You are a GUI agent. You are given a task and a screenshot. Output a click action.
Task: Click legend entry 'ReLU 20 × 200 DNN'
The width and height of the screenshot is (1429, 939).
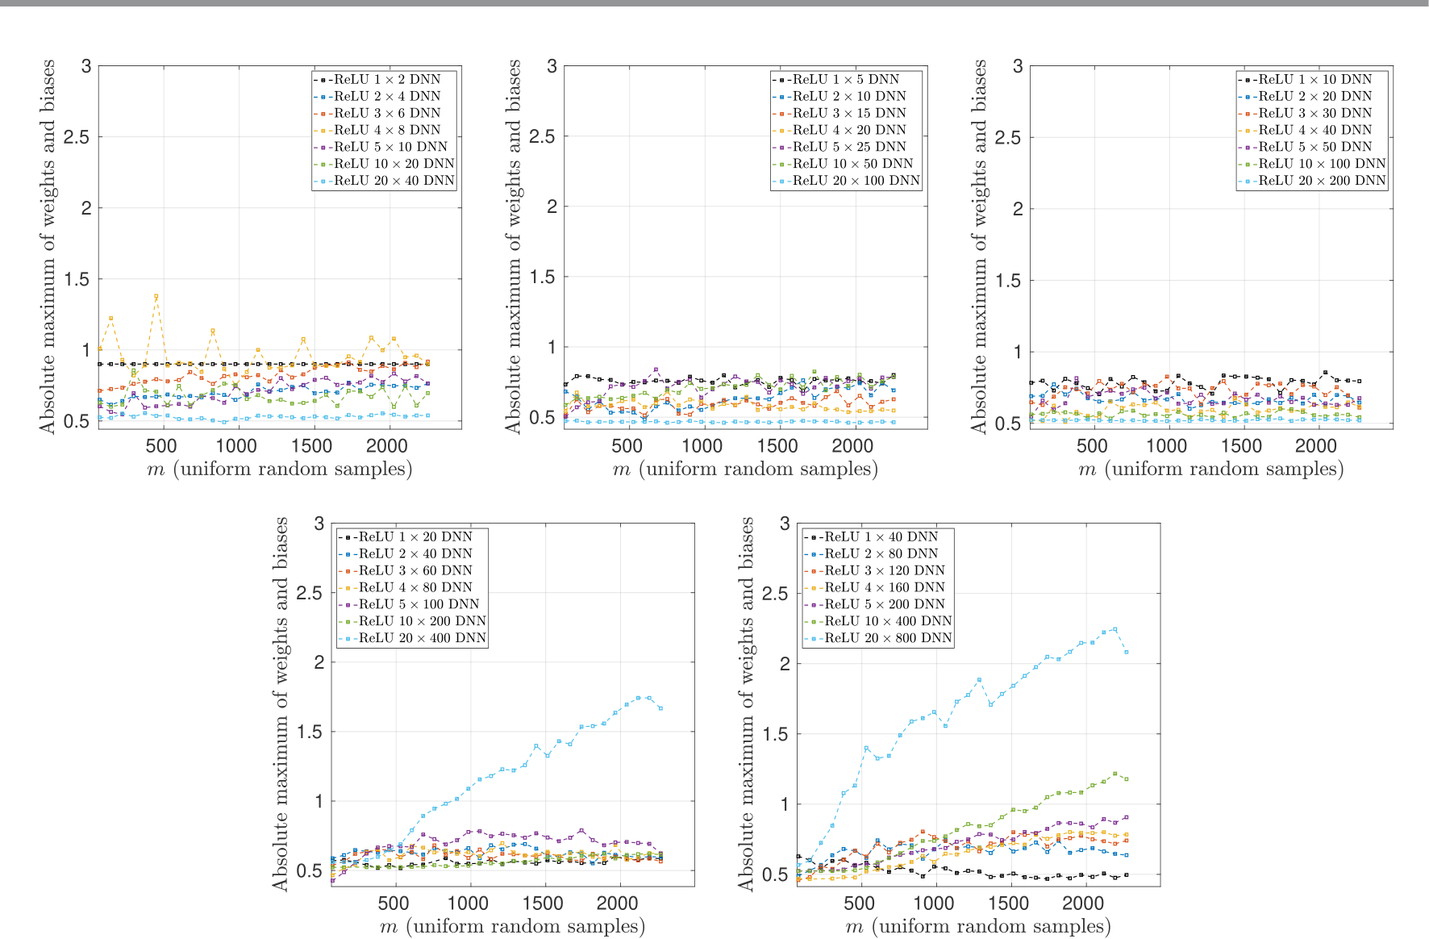click(x=1312, y=181)
